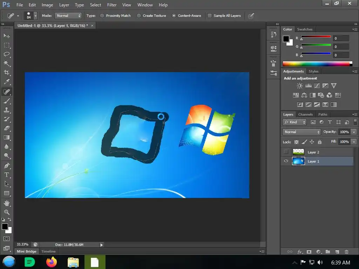Screen dimensions: 359x269
Task: Select the Lasso tool
Action: click(7, 54)
